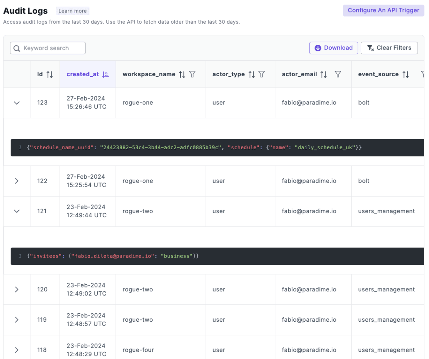
Task: Clear Filters on the table
Action: [389, 48]
